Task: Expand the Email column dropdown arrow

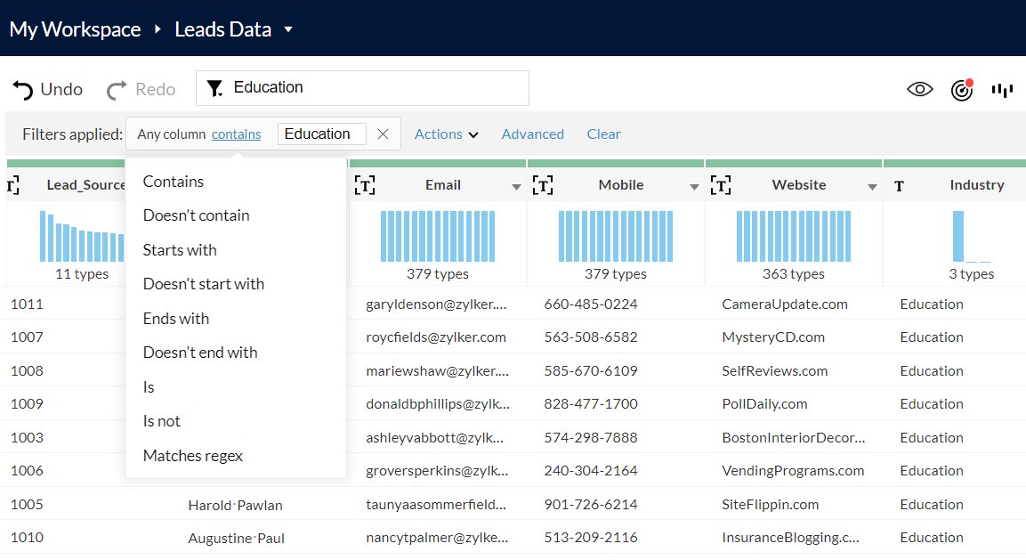Action: click(516, 187)
